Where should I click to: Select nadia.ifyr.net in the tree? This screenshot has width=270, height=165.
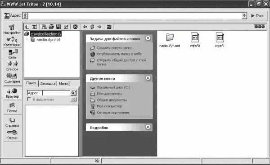[48, 40]
